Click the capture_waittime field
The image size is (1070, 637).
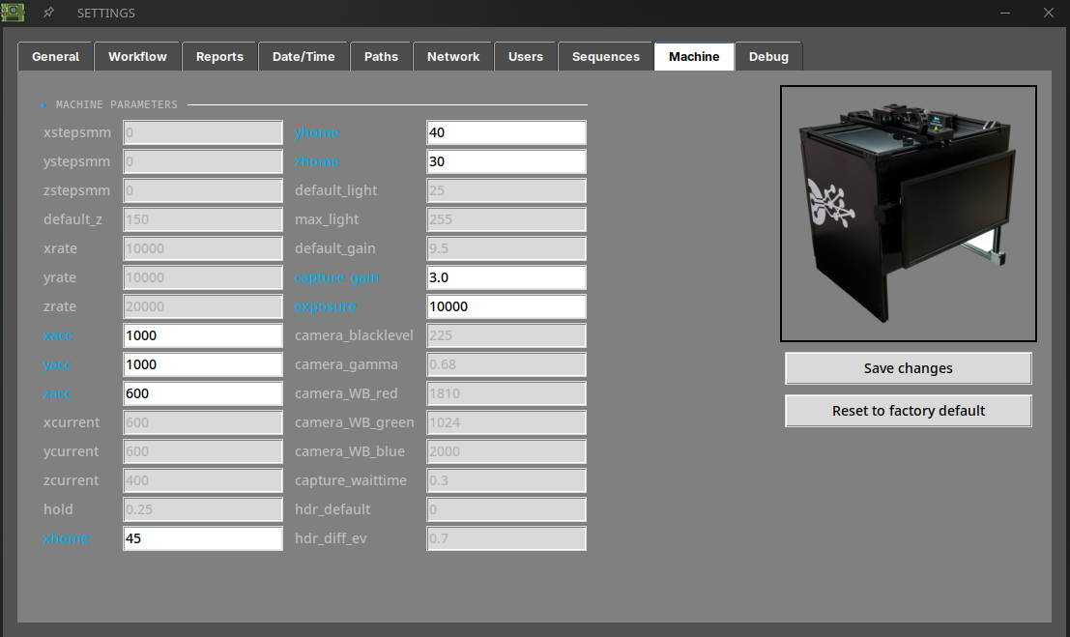[506, 480]
